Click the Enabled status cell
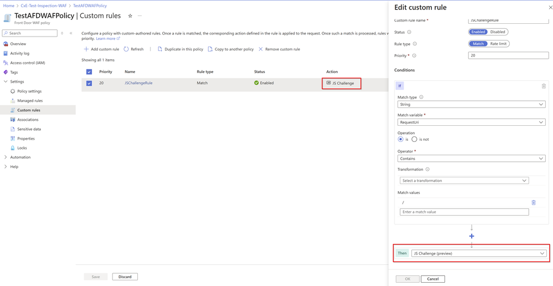Viewport: 553px width, 286px height. 264,83
